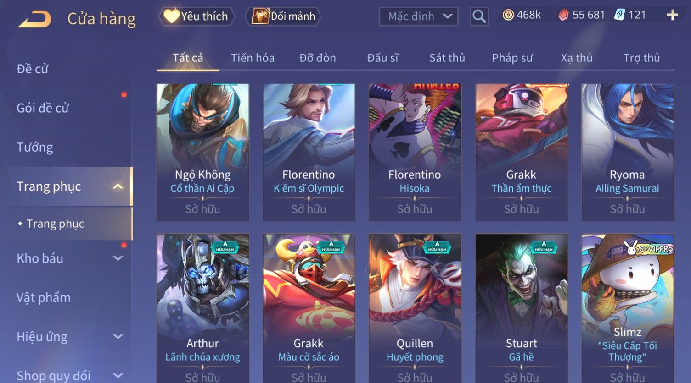Tap the red gem currency icon
The width and height of the screenshot is (691, 383).
click(x=563, y=15)
